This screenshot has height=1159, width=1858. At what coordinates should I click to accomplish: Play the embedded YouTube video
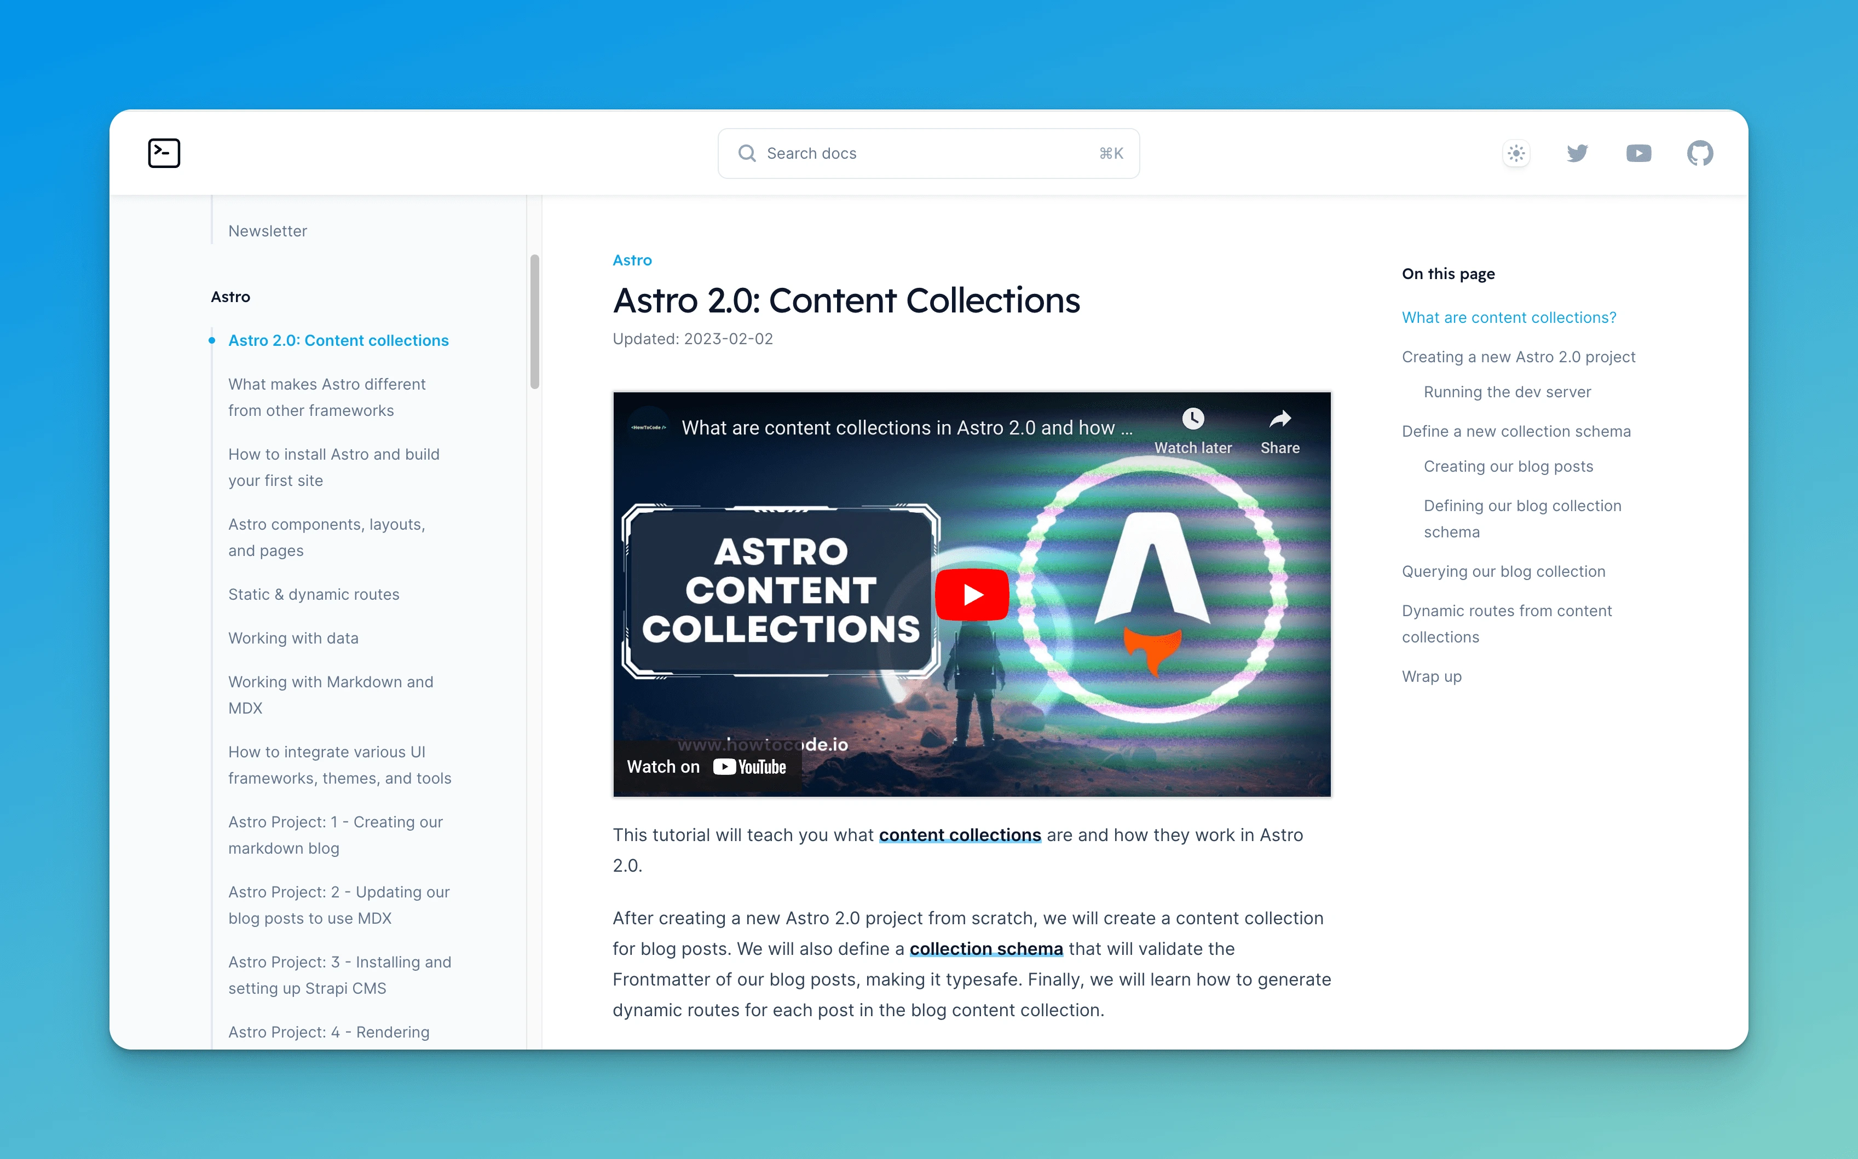[x=972, y=594]
